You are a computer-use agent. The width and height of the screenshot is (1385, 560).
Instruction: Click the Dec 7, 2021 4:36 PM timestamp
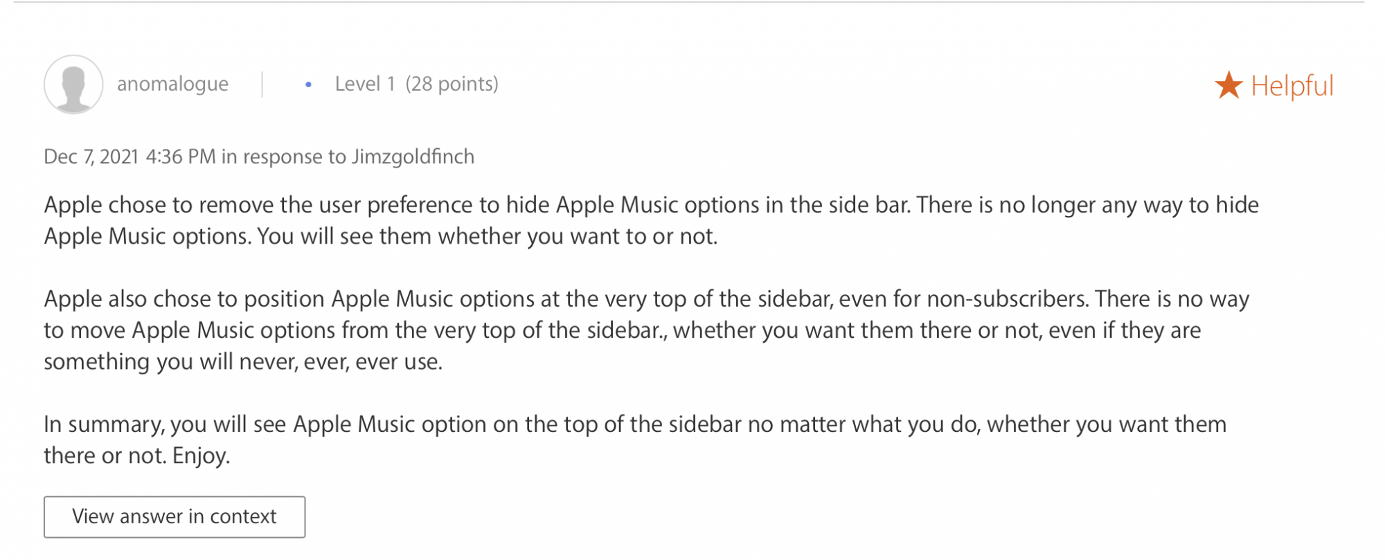[129, 156]
